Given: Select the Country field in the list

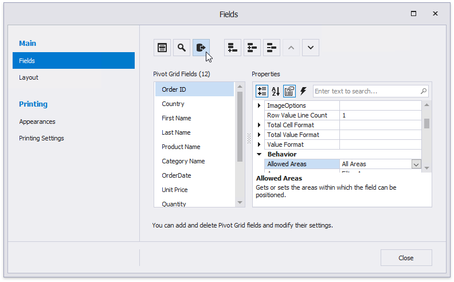Looking at the screenshot, I should pos(173,104).
